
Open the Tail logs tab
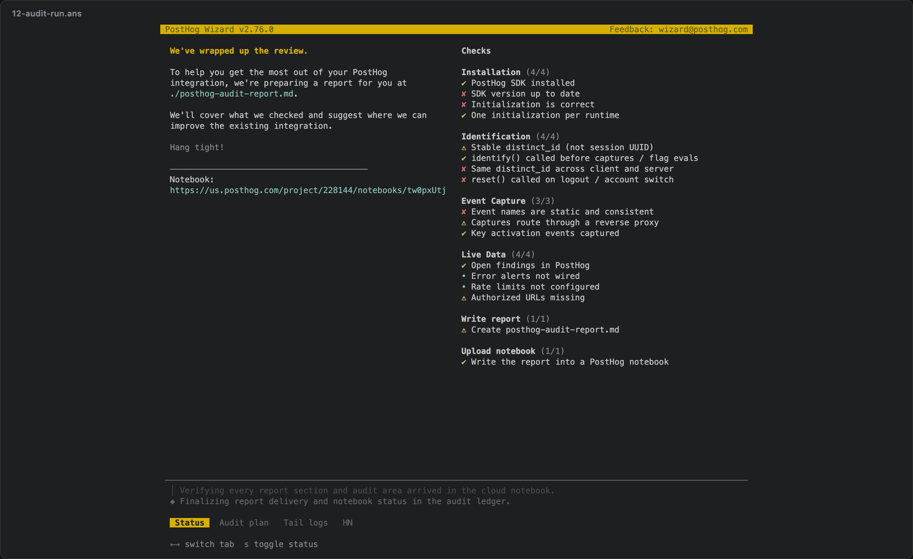coord(305,523)
